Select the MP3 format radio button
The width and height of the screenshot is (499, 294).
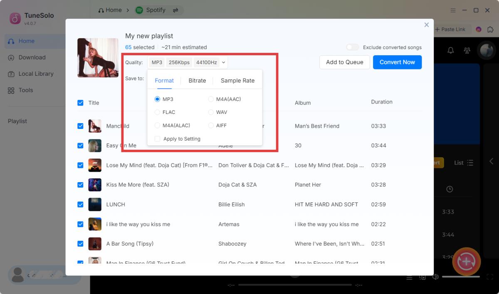tap(157, 99)
